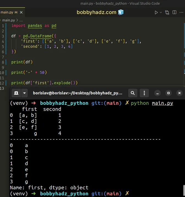Click the 50 value on line 10
Screen dimensions: 185x197
(x=42, y=72)
